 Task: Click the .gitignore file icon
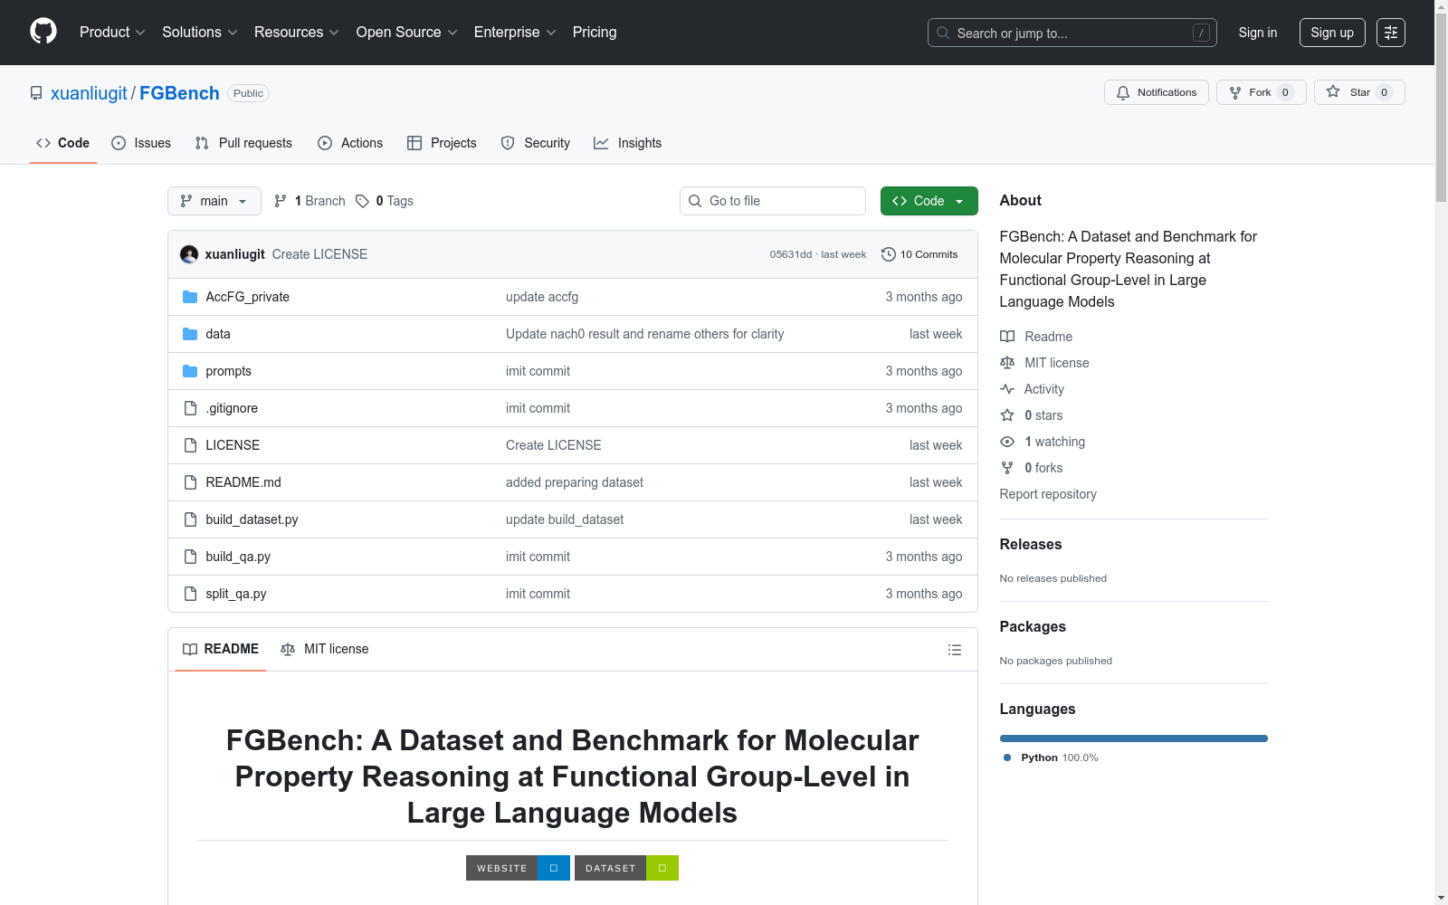click(190, 408)
